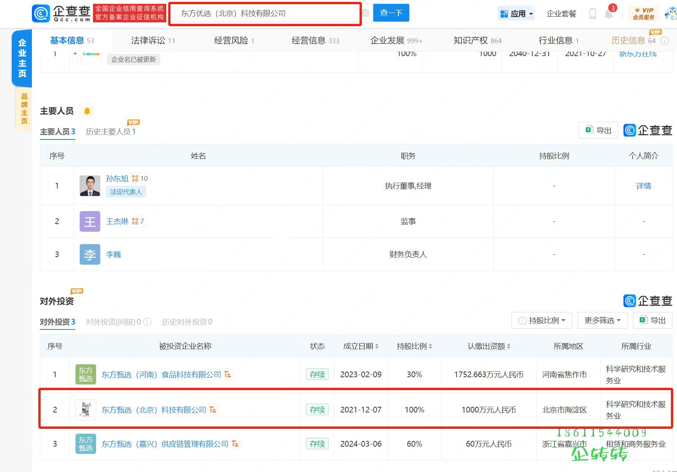
Task: Sort by 持股比例 column arrows
Action: [x=430, y=346]
